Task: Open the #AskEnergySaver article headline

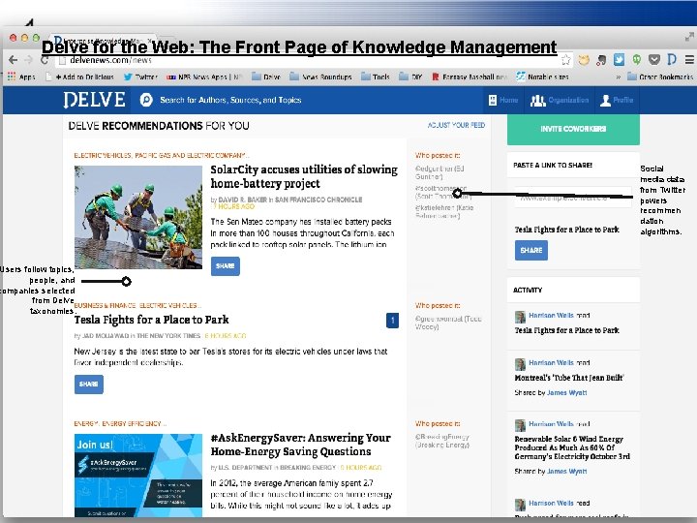Action: (301, 445)
